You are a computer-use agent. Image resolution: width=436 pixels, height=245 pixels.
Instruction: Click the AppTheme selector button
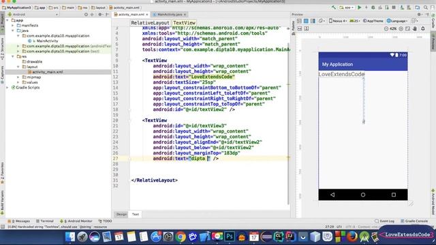click(x=373, y=21)
